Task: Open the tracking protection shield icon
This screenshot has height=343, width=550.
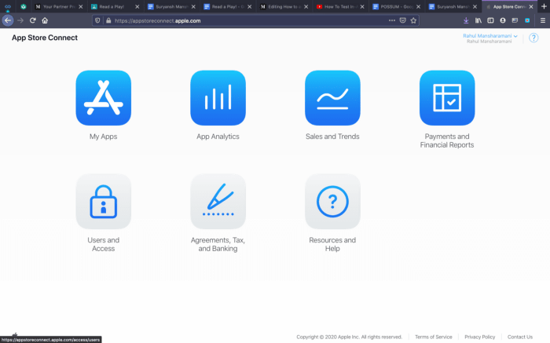Action: 97,20
